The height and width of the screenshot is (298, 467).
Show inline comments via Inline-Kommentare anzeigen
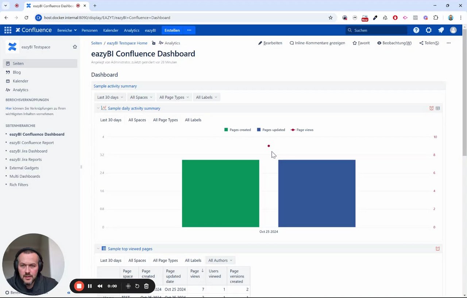click(317, 43)
